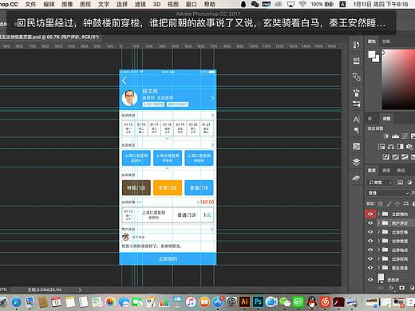Screen dimensions: 415x311
Task: Add a Brightness/Contrast adjustment
Action: [385, 136]
